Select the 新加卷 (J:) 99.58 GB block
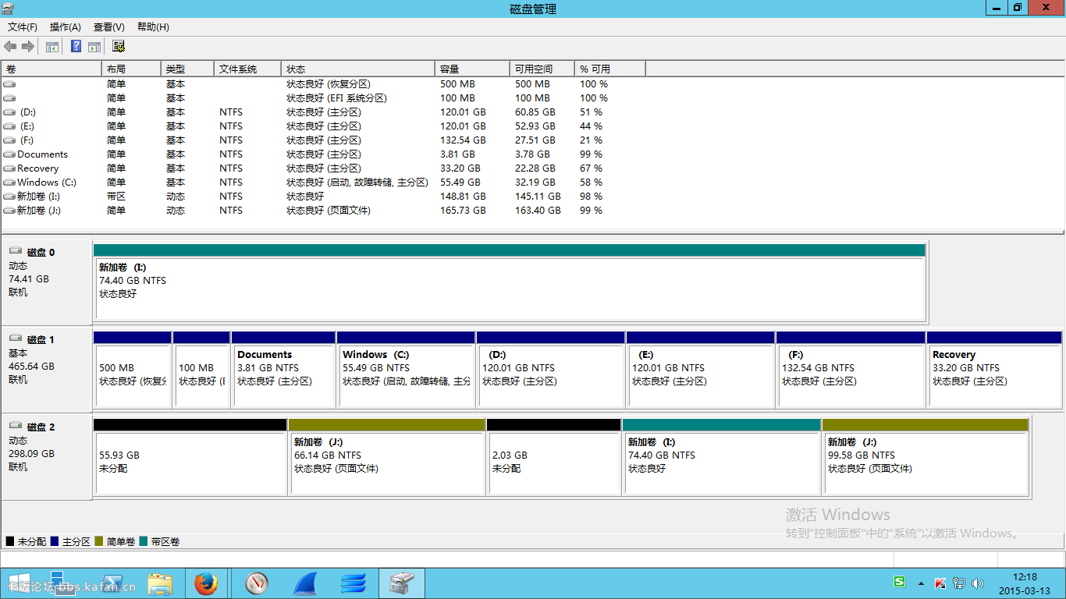 926,457
